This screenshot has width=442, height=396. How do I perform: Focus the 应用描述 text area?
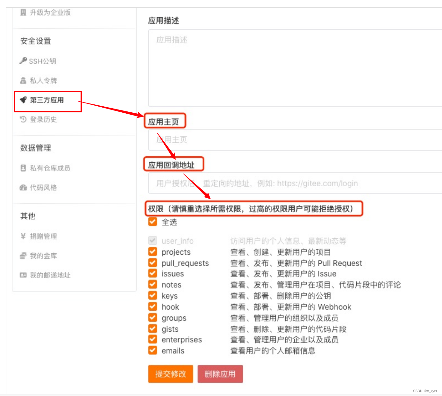(295, 68)
